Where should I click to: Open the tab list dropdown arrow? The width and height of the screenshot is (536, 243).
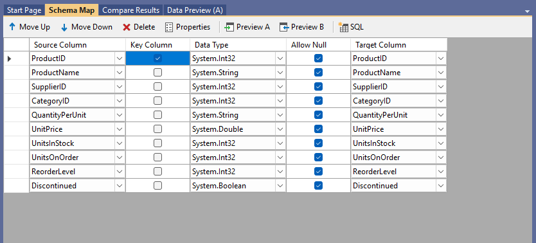(528, 12)
